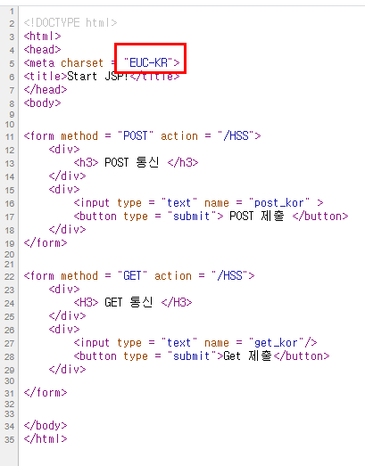Click the charset attribute in meta tag

82,63
